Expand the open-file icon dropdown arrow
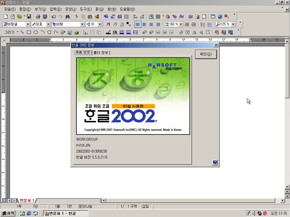Image resolution: width=290 pixels, height=217 pixels. point(24,16)
